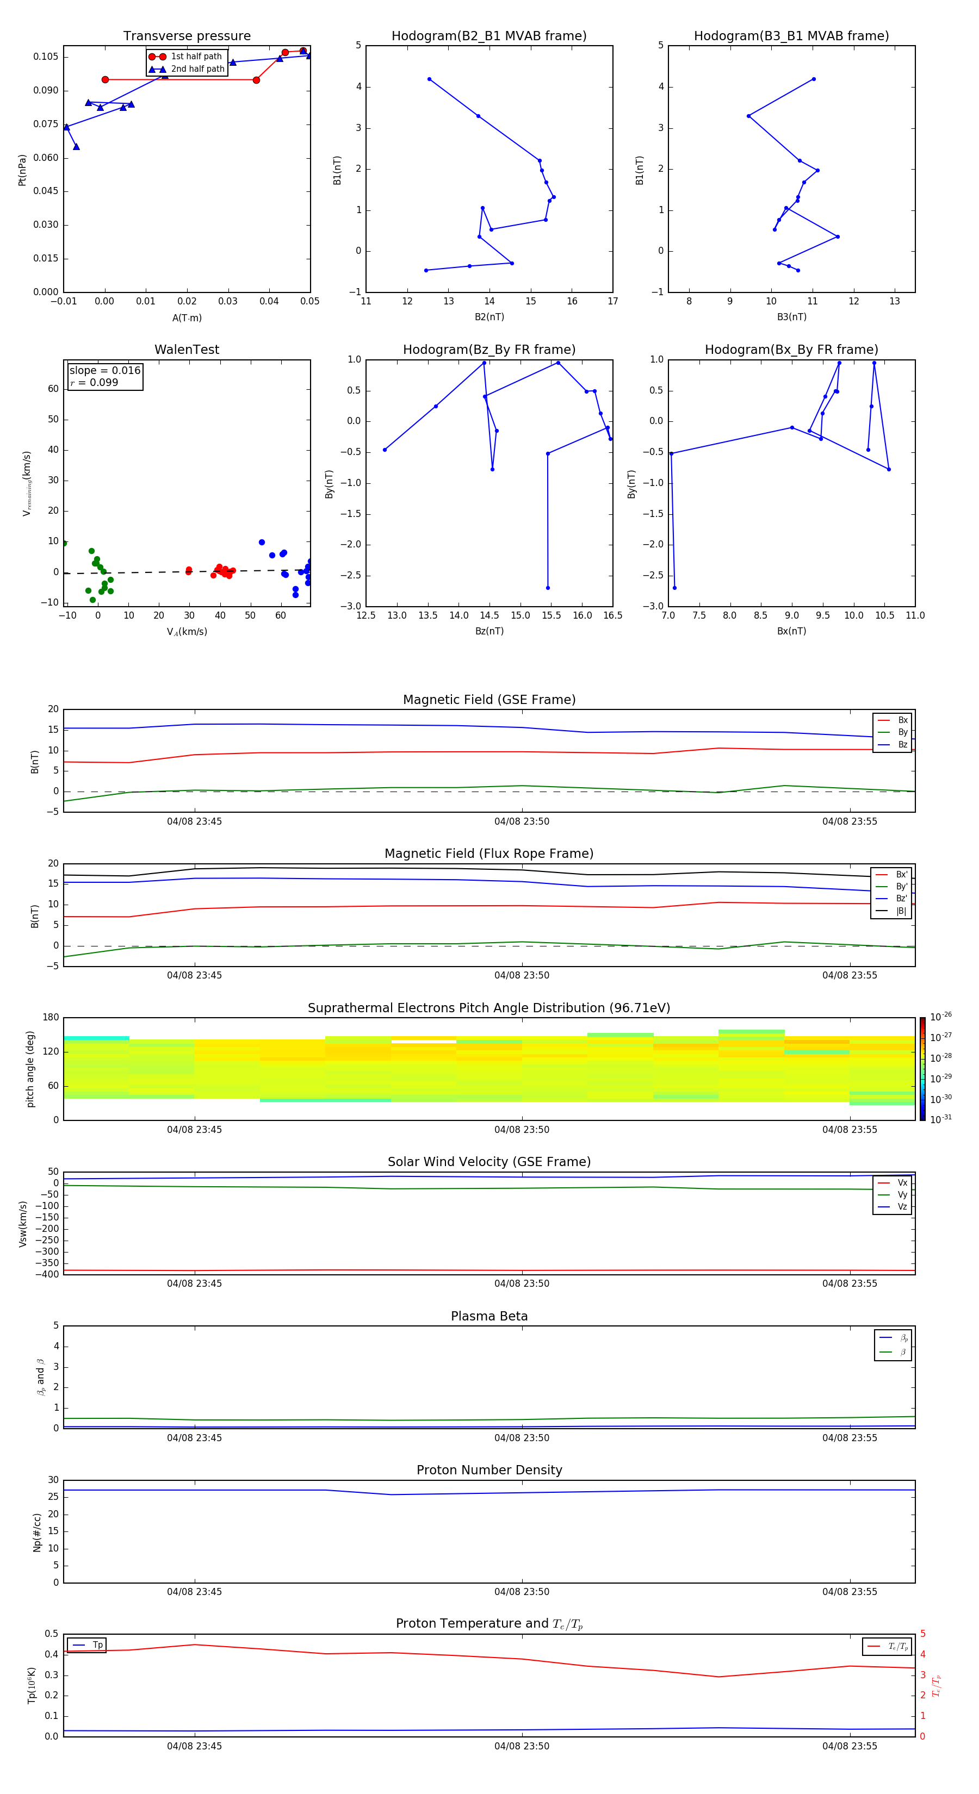Click "|B|" in the Flux Rope legend

pos(901,912)
